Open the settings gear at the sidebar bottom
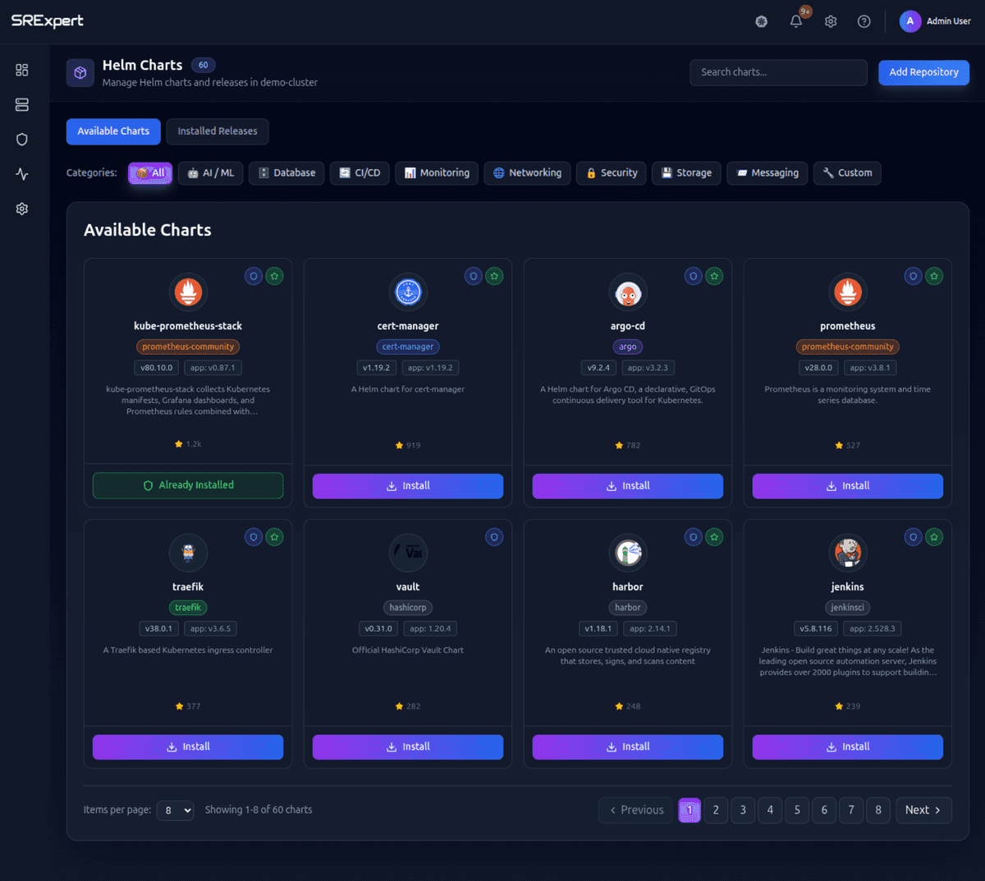 coord(22,209)
